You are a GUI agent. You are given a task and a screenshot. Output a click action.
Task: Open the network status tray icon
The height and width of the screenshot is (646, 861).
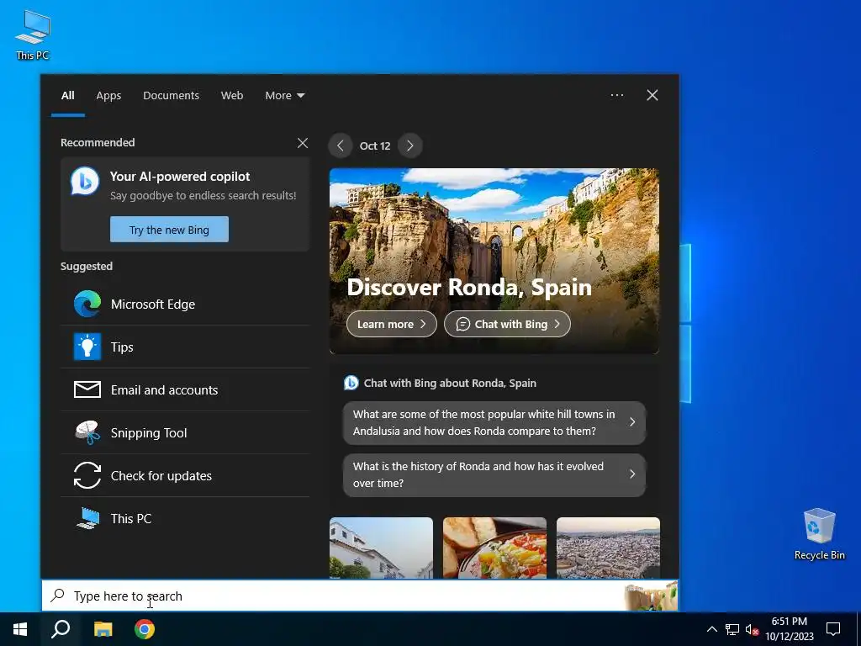point(732,629)
